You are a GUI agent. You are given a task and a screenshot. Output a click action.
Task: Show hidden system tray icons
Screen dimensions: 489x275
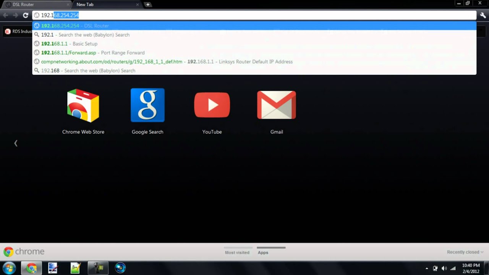pos(427,269)
